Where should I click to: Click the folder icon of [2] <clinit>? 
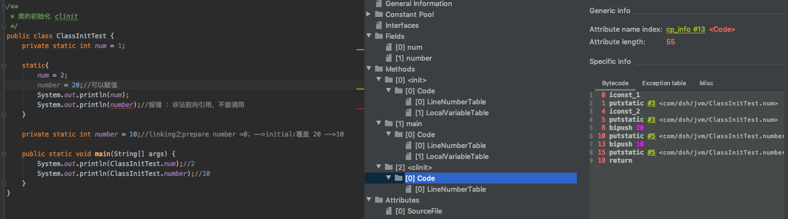point(389,168)
